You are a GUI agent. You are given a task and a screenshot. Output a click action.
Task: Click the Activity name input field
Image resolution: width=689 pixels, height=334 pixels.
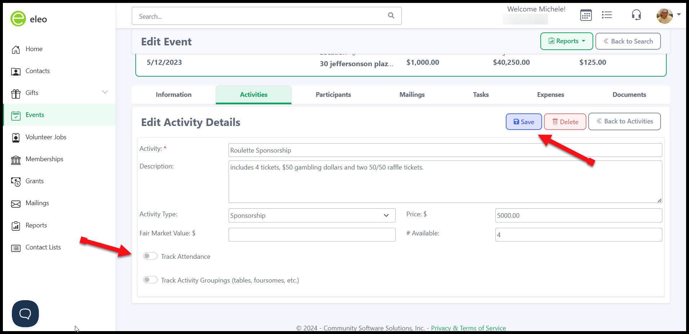tap(445, 150)
